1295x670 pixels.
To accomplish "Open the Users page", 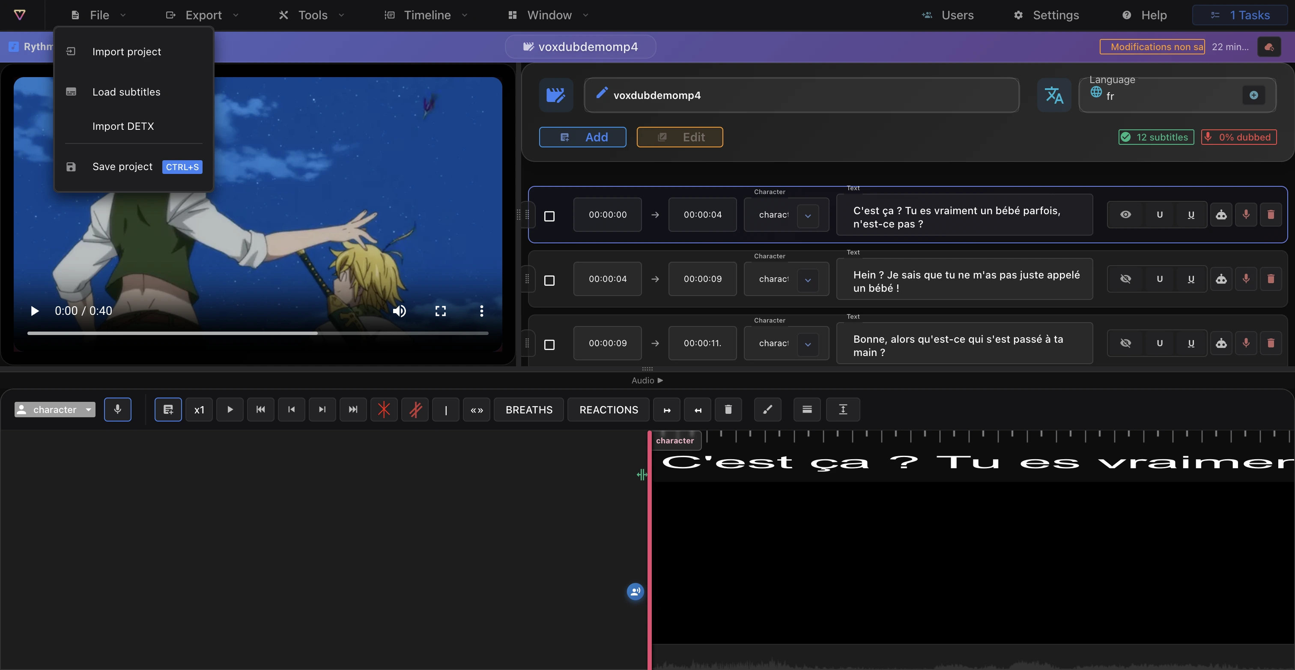I will coord(948,15).
